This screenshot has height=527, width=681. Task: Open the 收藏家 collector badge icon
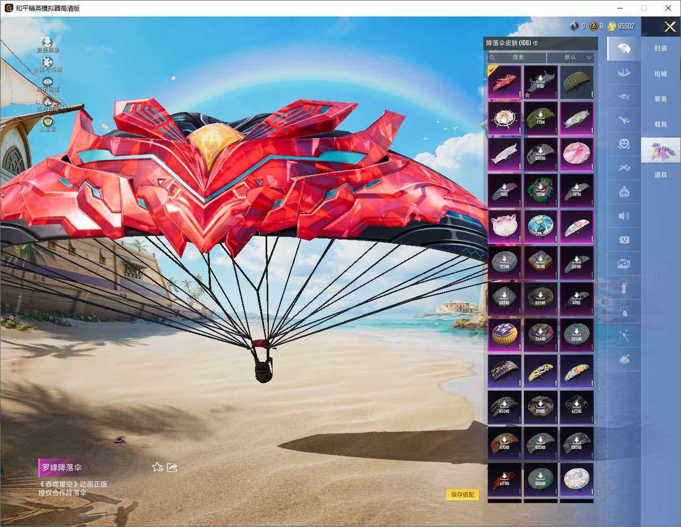48,124
